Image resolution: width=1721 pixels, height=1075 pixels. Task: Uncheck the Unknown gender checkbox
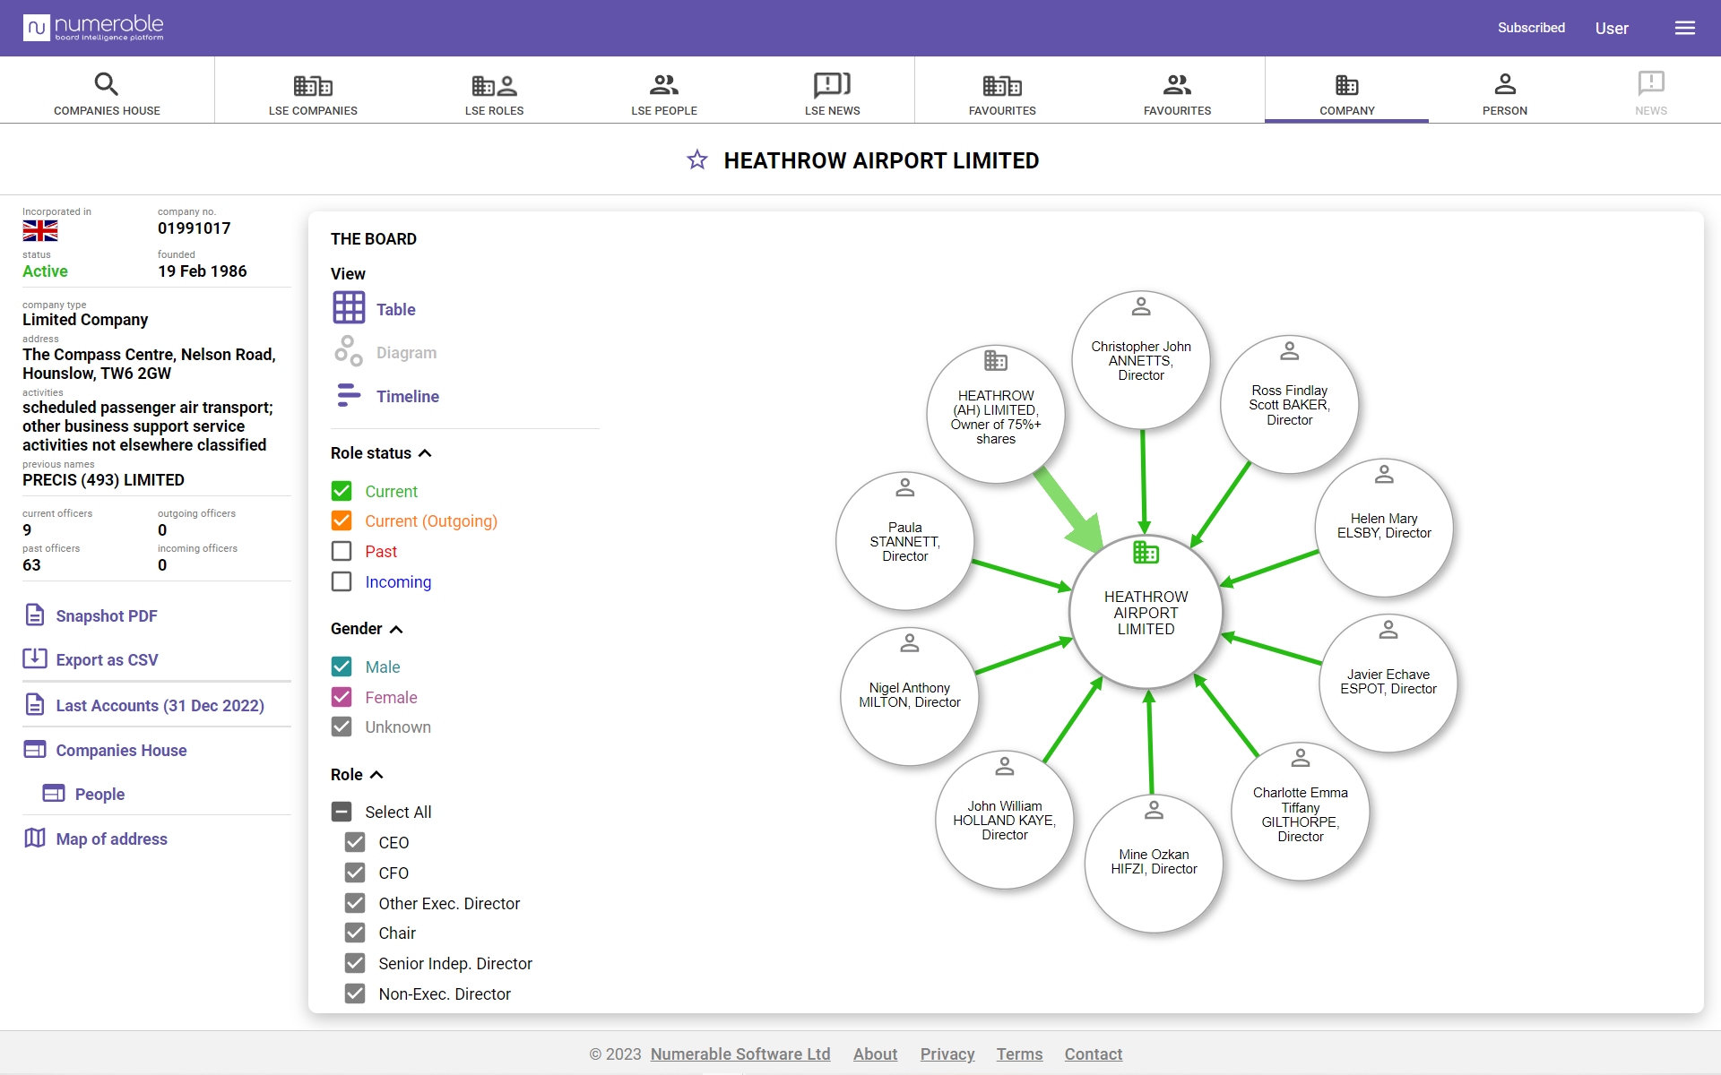point(342,727)
